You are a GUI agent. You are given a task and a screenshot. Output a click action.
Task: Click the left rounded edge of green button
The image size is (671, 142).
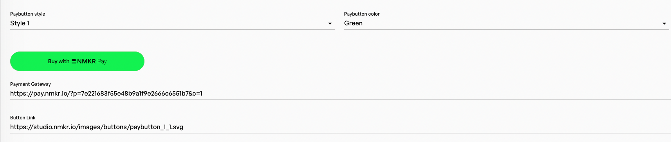point(15,61)
